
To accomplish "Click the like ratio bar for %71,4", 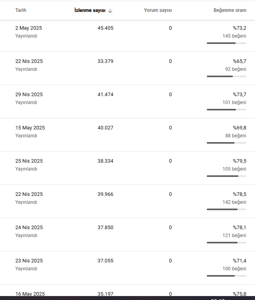I will coord(227,276).
